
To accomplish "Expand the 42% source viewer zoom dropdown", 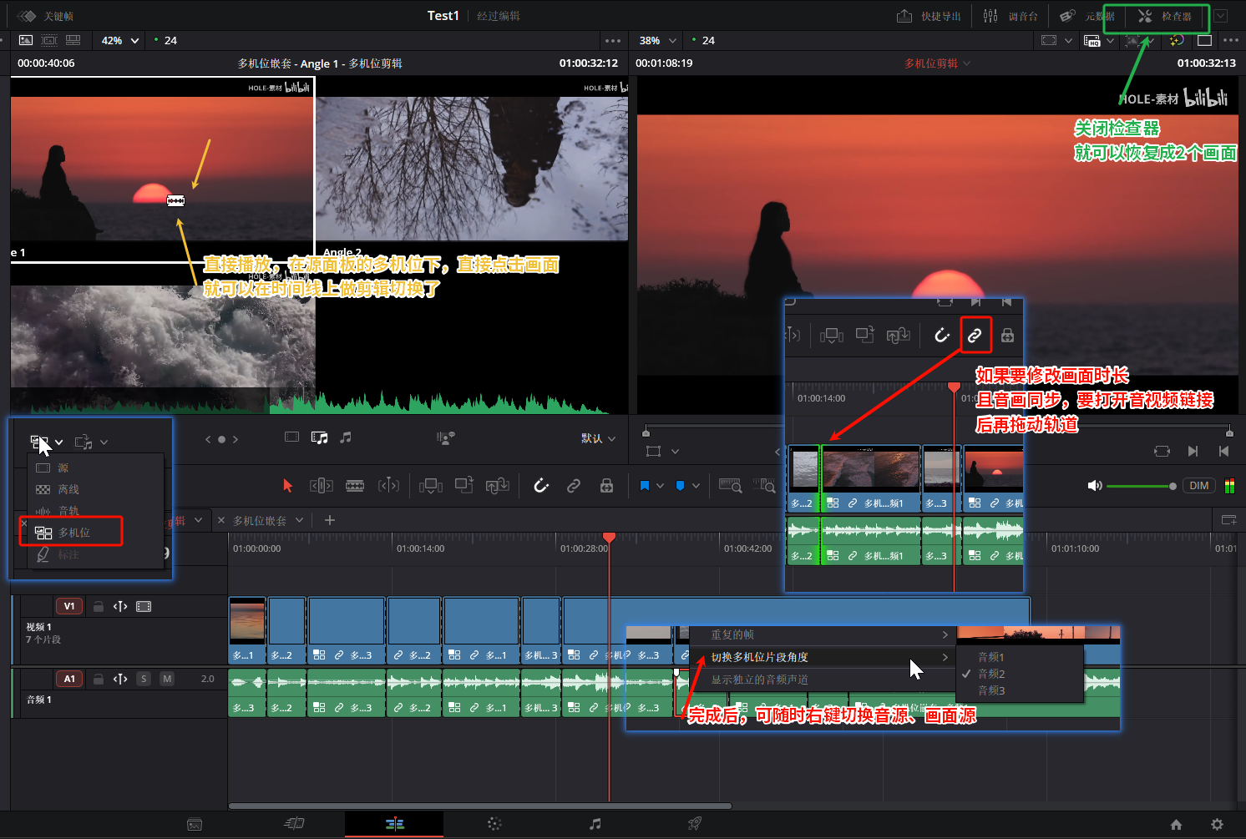I will (120, 40).
